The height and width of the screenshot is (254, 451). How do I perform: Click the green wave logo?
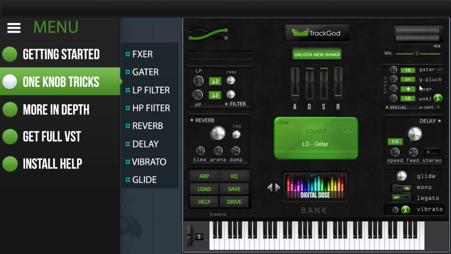(x=208, y=34)
